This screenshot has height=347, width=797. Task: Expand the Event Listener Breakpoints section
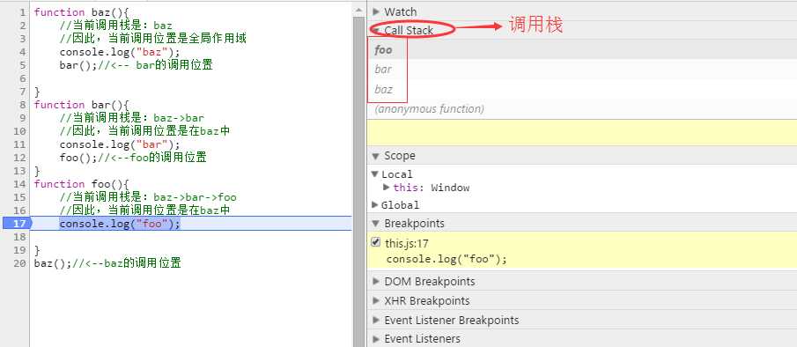click(376, 320)
